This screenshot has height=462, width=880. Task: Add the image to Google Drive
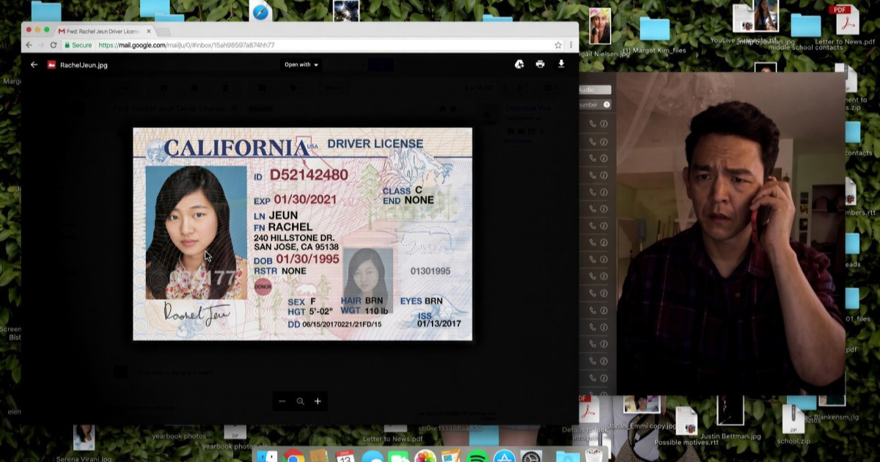point(519,64)
